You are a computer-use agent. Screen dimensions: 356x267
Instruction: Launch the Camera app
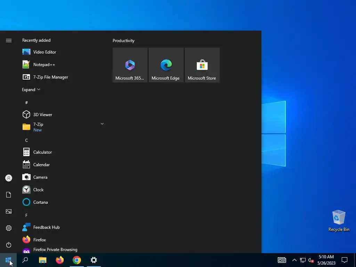pyautogui.click(x=63, y=177)
